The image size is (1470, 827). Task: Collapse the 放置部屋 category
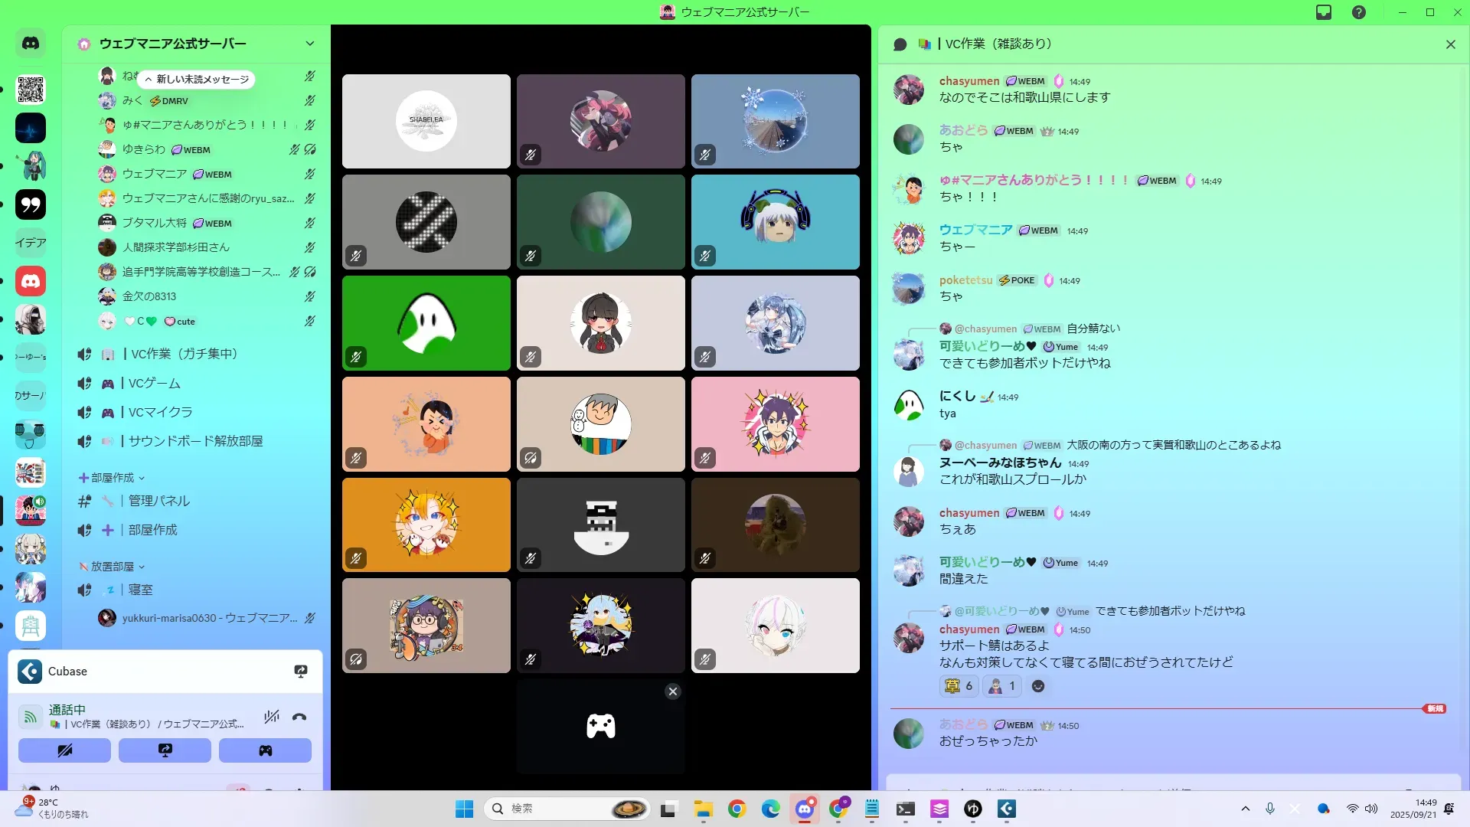pos(112,567)
